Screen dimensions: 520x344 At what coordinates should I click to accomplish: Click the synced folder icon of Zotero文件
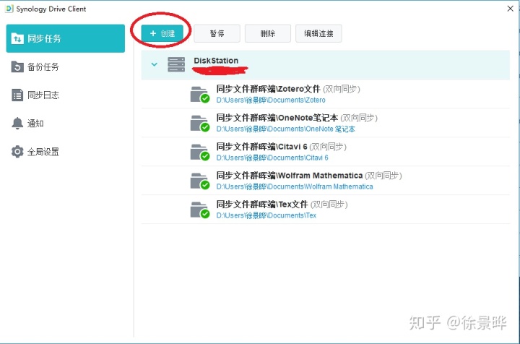(199, 94)
